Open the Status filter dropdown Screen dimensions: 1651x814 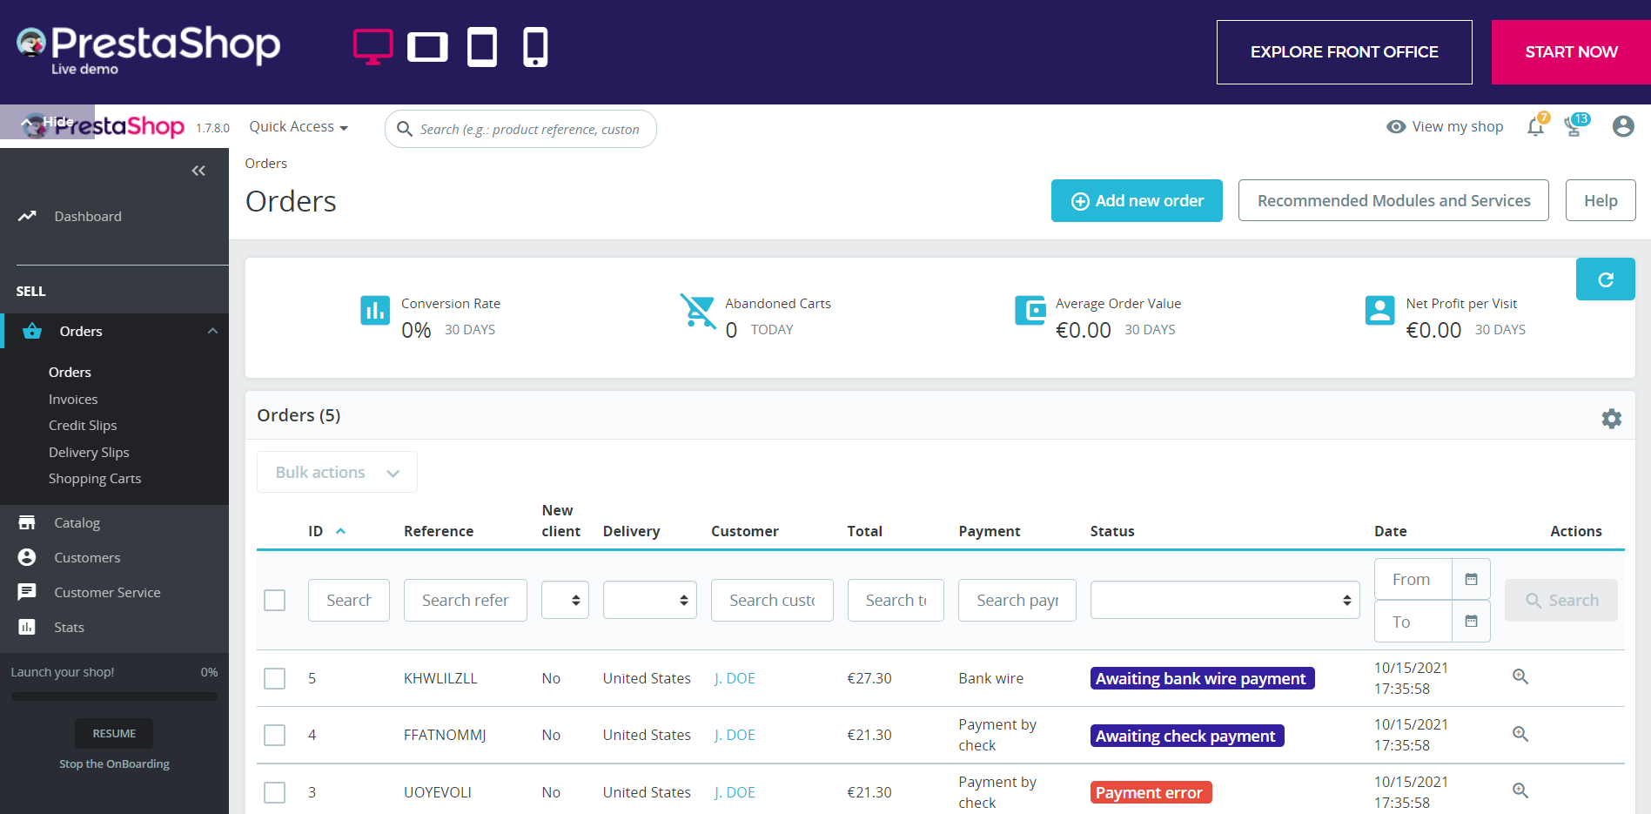1225,600
